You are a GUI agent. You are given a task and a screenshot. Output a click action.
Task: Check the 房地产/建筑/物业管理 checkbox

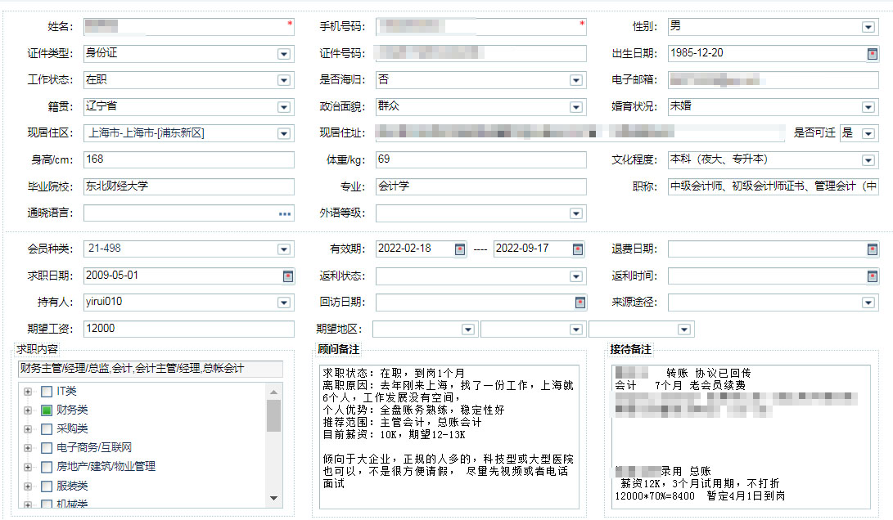coord(47,467)
